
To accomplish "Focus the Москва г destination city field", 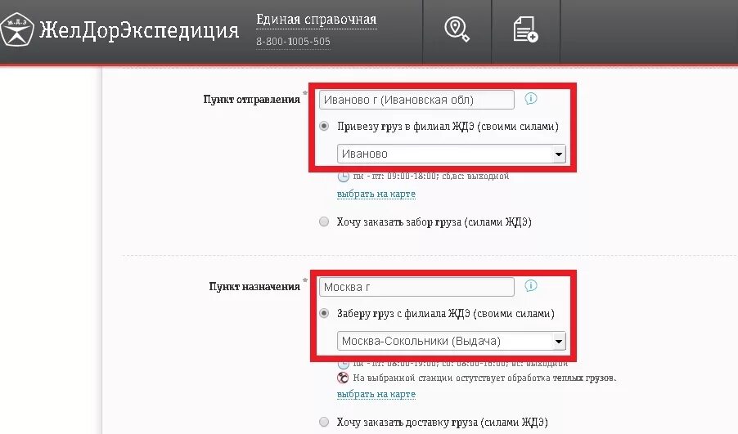I will [x=416, y=287].
